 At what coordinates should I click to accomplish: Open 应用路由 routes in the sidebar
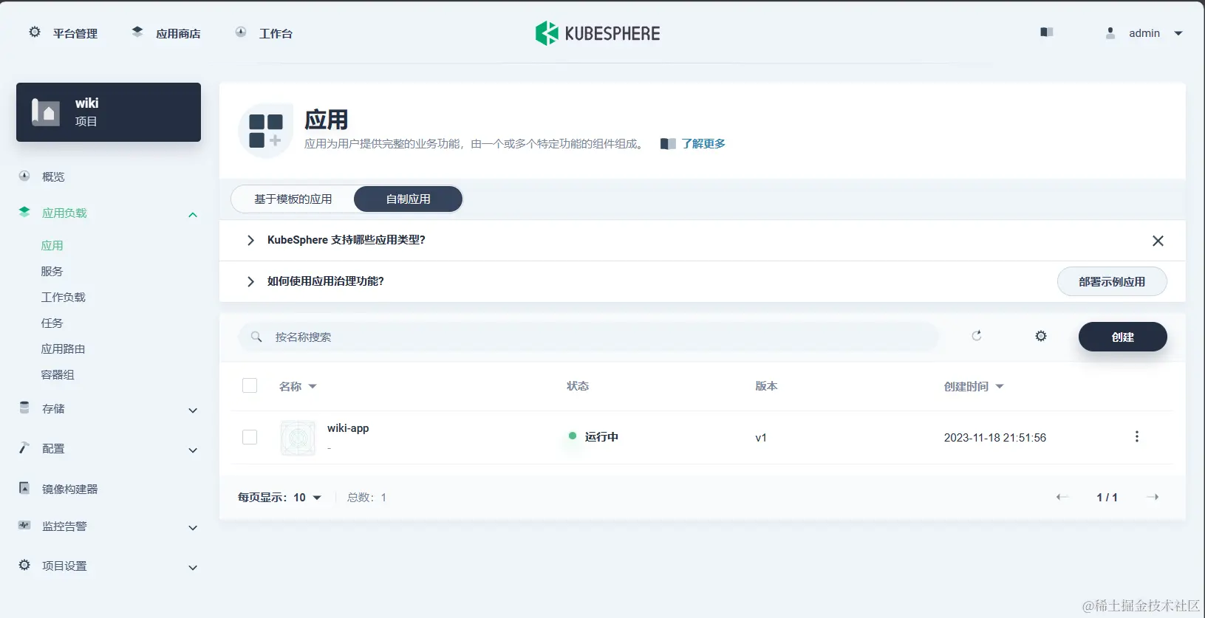point(63,349)
